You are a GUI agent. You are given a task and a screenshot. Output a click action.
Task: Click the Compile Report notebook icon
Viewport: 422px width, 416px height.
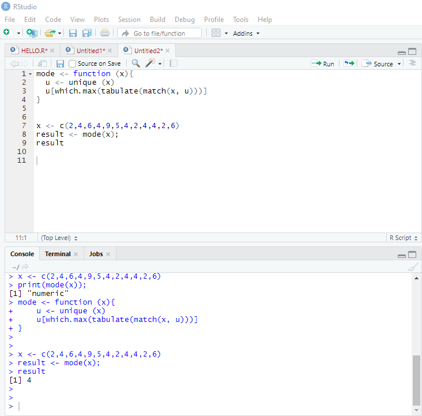pos(174,63)
